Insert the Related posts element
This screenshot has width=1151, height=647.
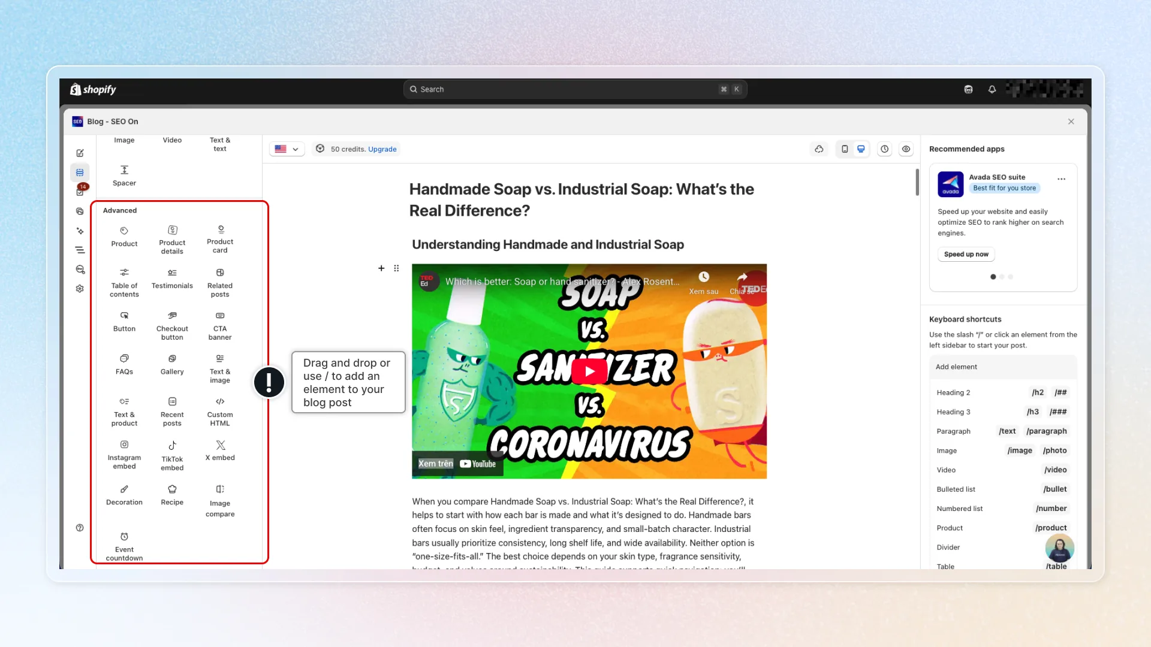(220, 283)
